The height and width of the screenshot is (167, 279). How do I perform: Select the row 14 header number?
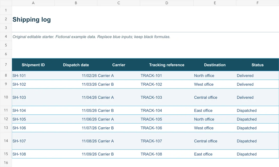pyautogui.click(x=6, y=141)
